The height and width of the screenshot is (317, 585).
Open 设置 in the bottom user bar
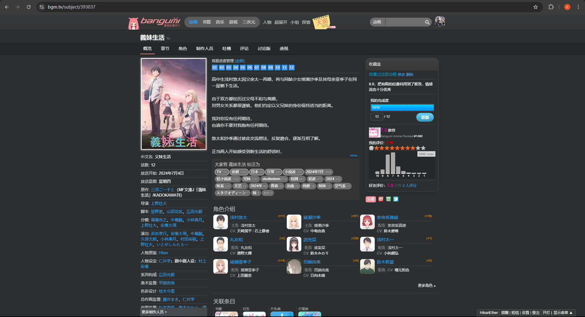tap(525, 313)
